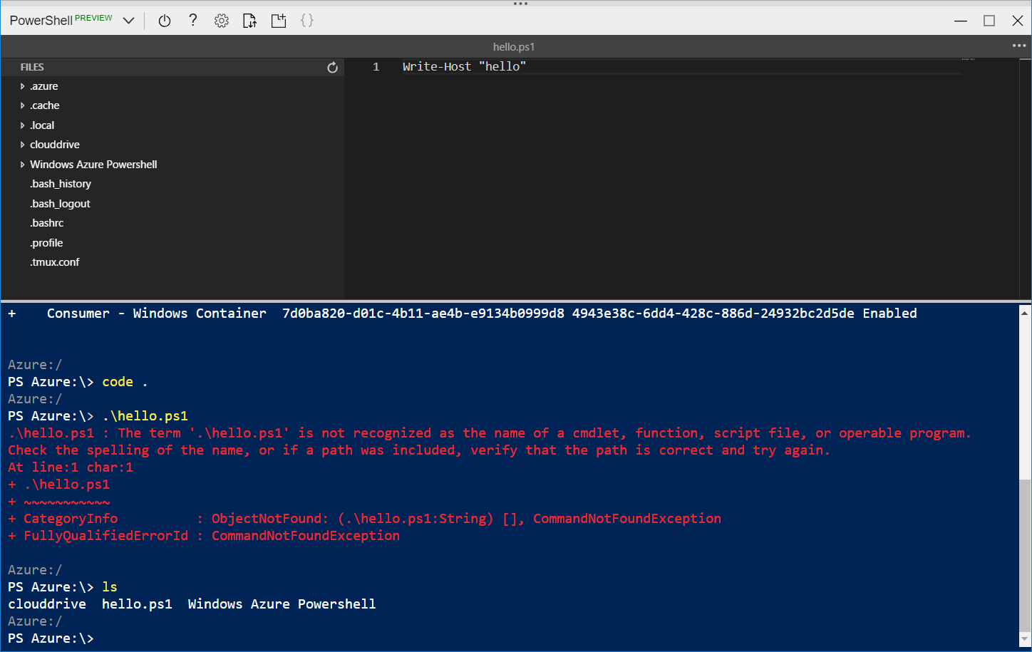
Task: Open the editor curly braces icon
Action: 307,21
